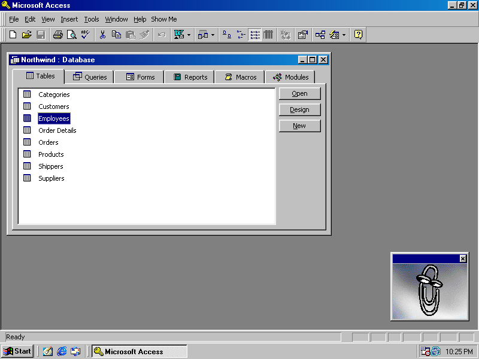Click the OfficeLinks toolbar icon

pyautogui.click(x=179, y=35)
